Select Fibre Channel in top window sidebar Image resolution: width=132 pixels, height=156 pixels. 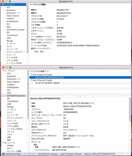tap(13, 16)
